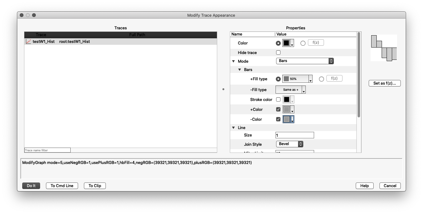Collapse the Bars subsection triangle

(240, 70)
